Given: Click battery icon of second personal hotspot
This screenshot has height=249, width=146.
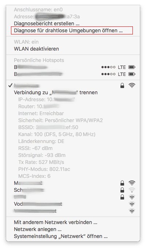Looking at the screenshot, I should 132,74.
